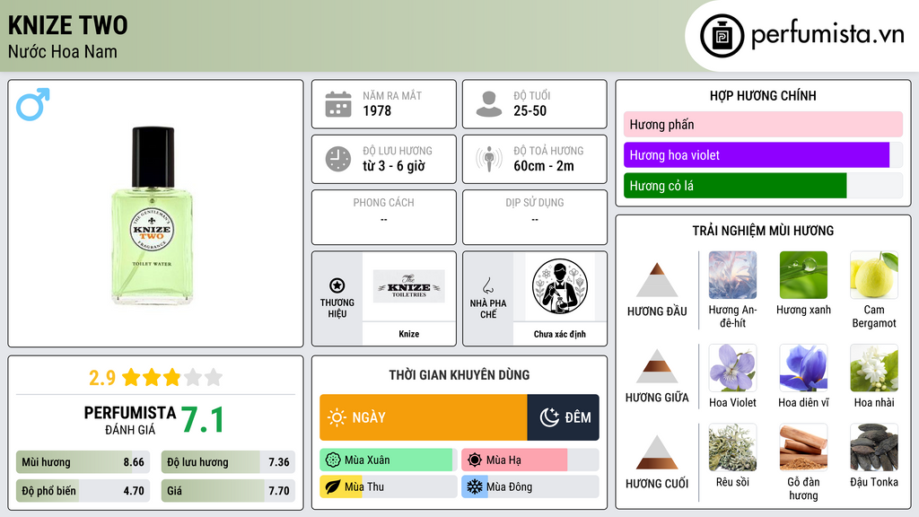Viewport: 919px width, 517px height.
Task: Click the sun icon in Ngày bar
Action: point(337,417)
